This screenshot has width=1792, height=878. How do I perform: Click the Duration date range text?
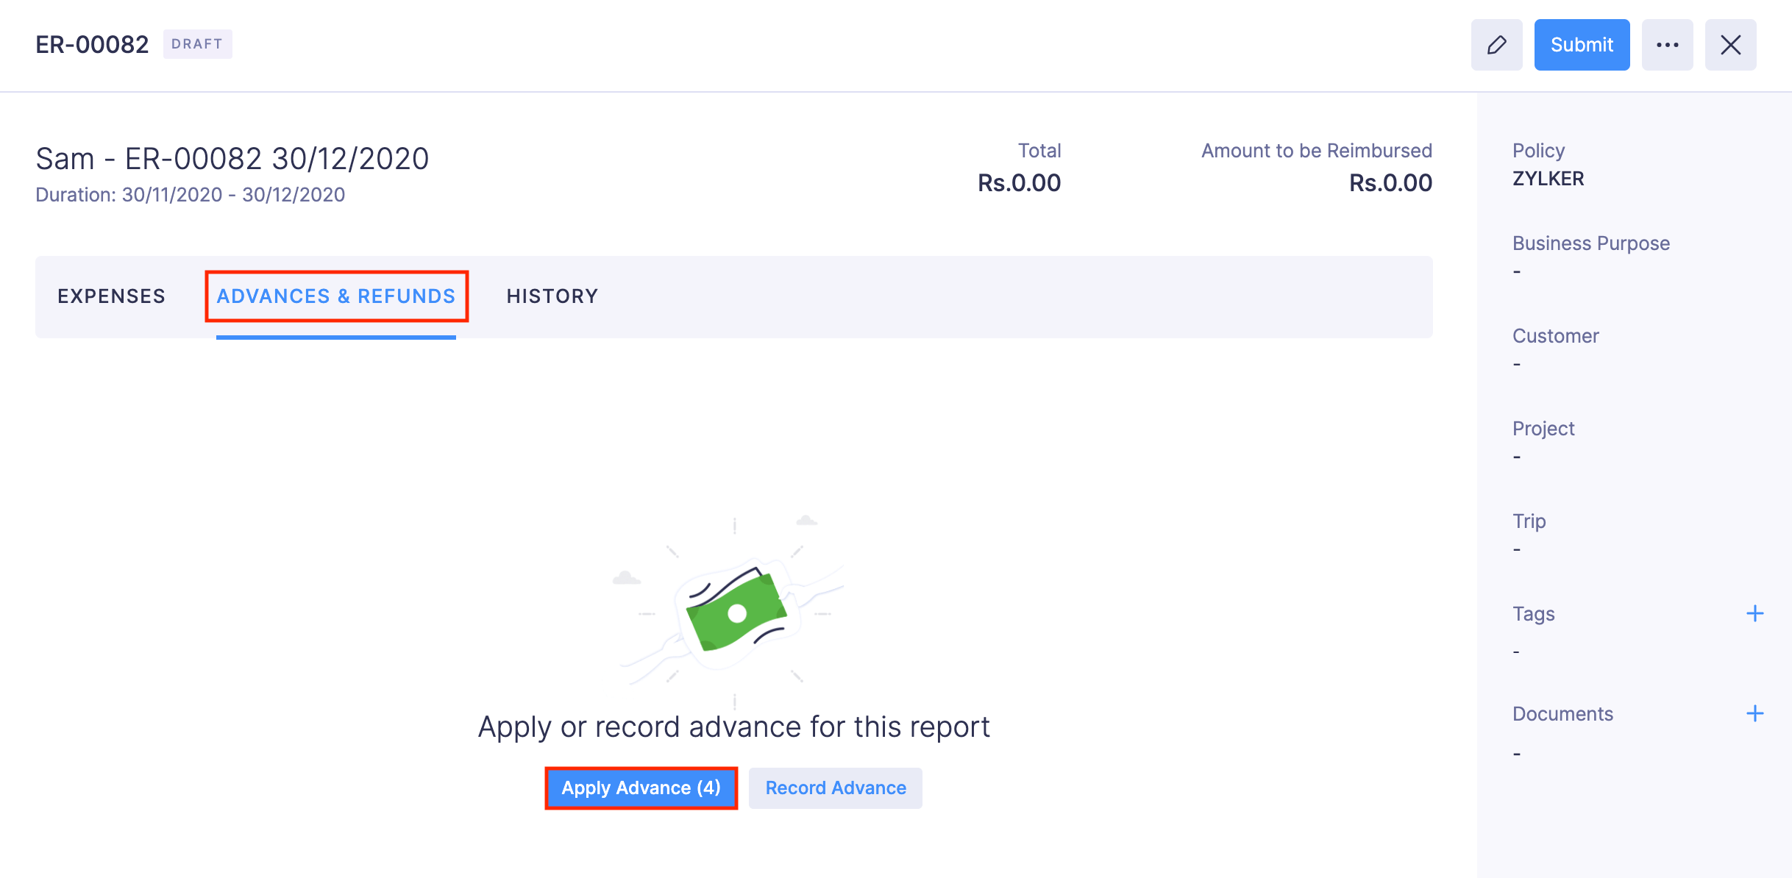click(x=190, y=194)
